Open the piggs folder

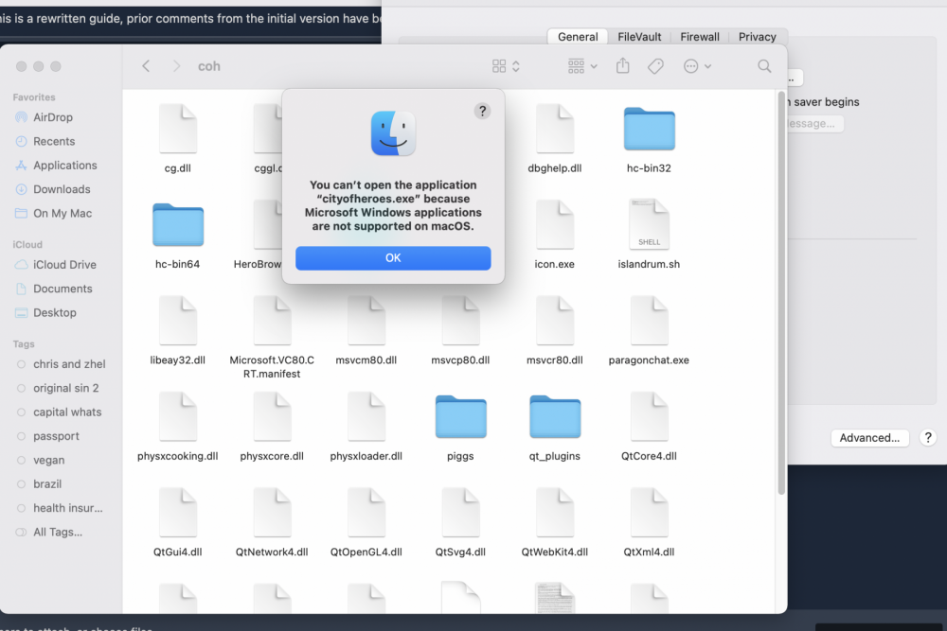[460, 417]
